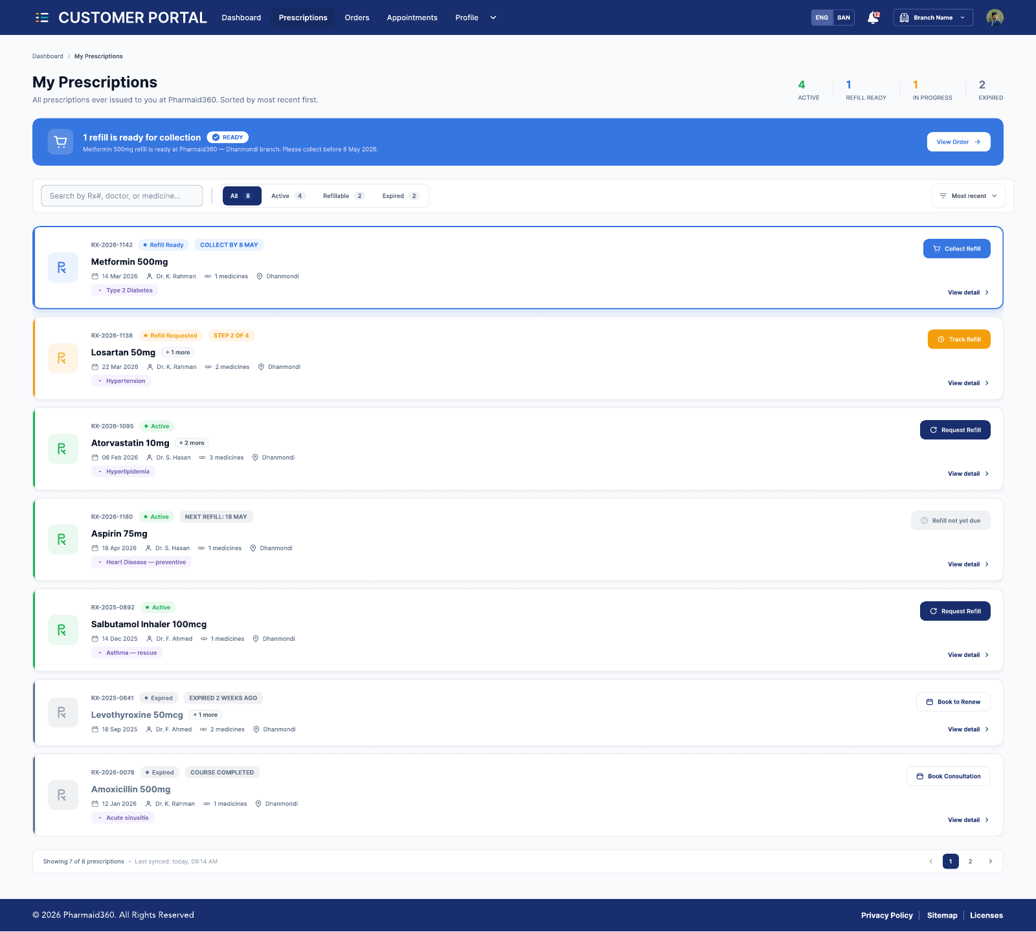Select the All 8 filter tab
The width and height of the screenshot is (1036, 932).
242,196
